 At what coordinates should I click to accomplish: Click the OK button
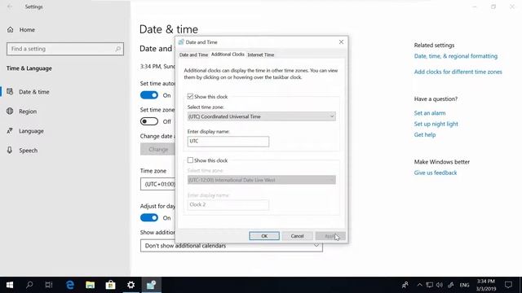pyautogui.click(x=264, y=236)
